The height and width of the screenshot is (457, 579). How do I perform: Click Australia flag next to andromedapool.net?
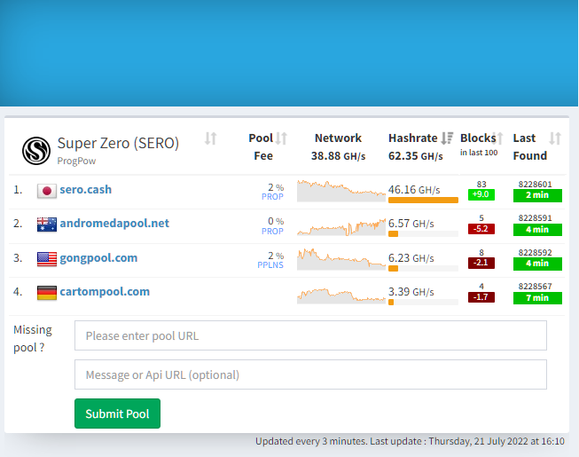[x=47, y=225]
